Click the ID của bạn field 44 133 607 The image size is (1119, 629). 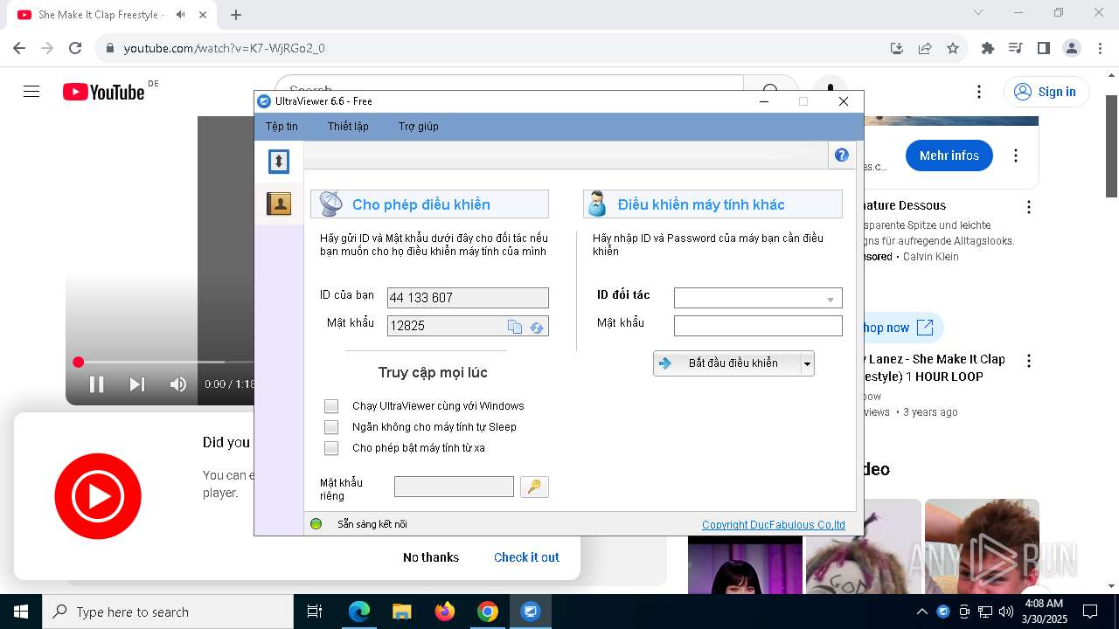point(468,298)
